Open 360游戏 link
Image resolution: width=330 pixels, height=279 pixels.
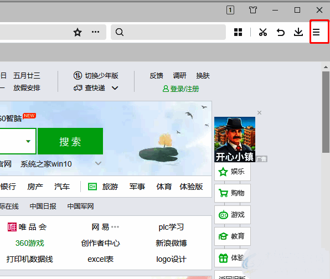click(30, 243)
